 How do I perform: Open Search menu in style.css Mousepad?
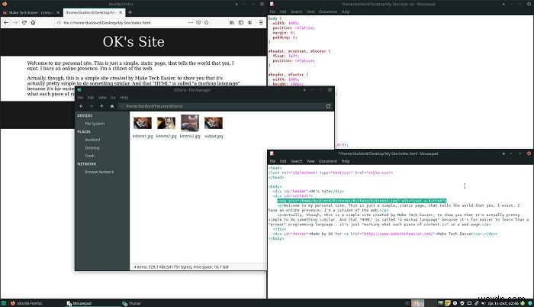[296, 11]
